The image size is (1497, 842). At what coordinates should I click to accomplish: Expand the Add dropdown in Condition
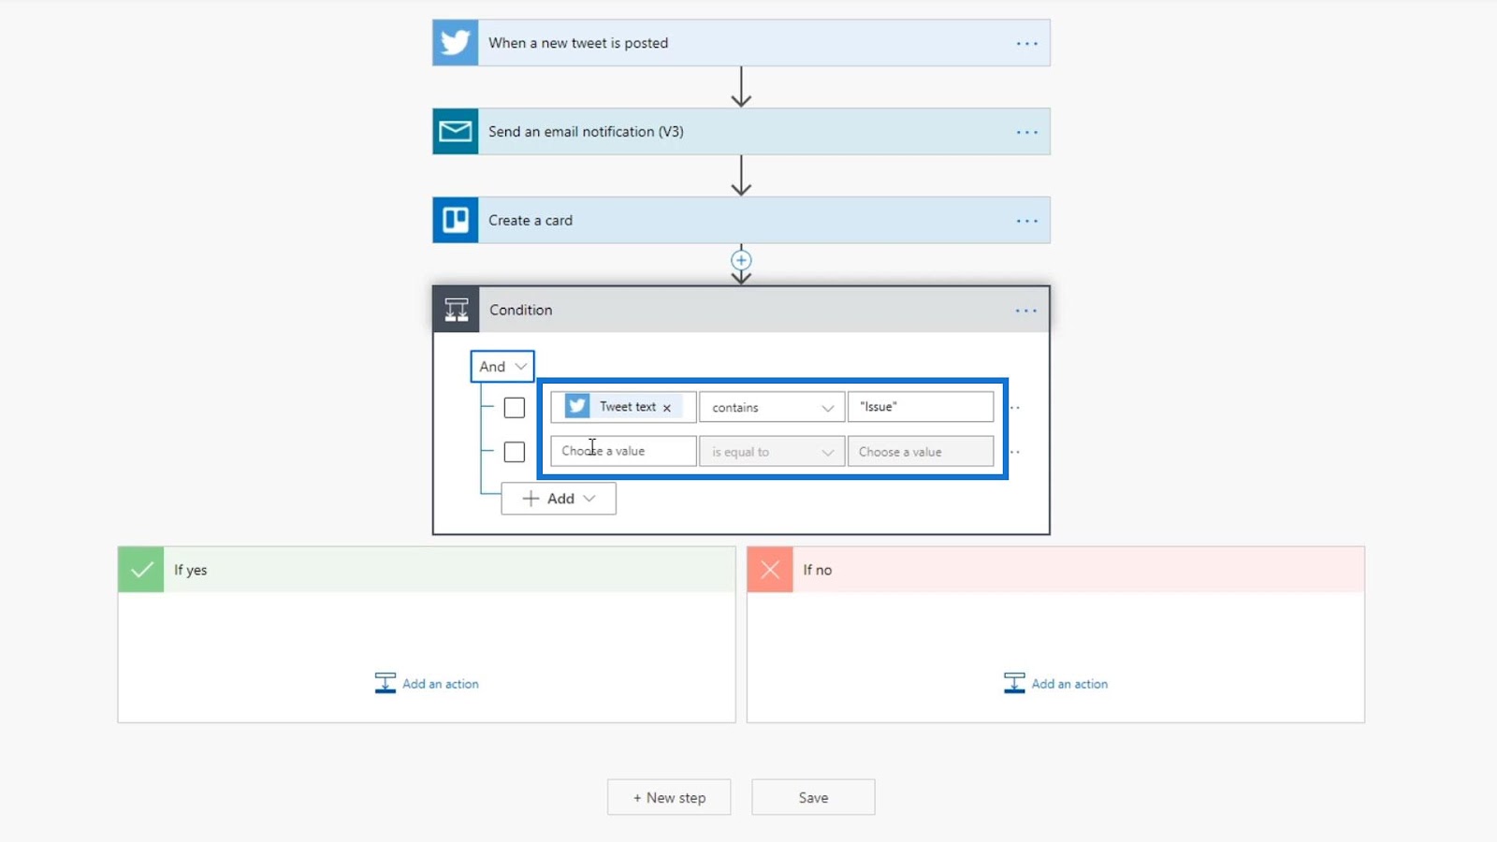click(x=559, y=499)
